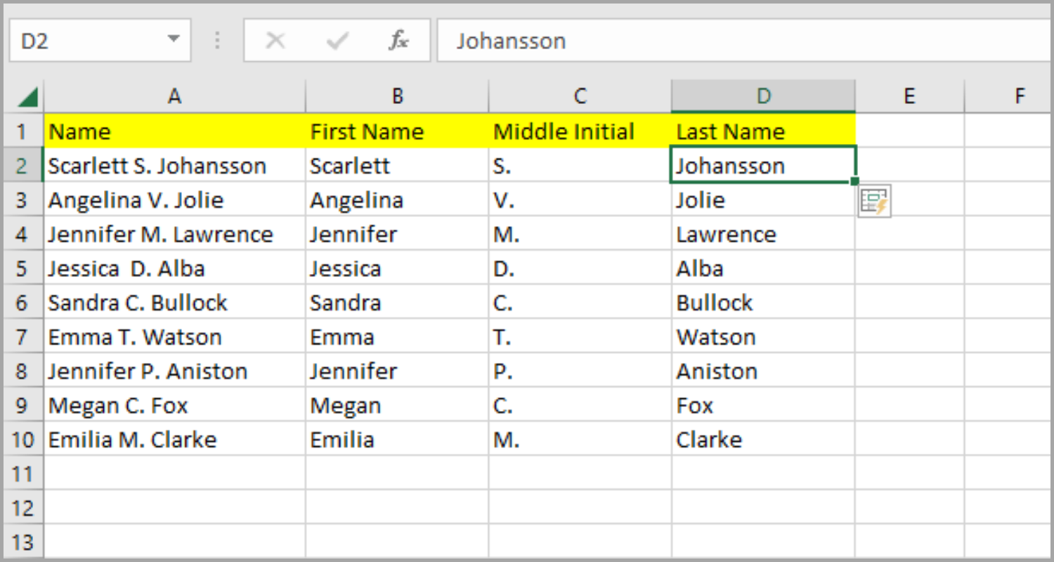
Task: Click the fill handle on cell D2
Action: tap(854, 181)
